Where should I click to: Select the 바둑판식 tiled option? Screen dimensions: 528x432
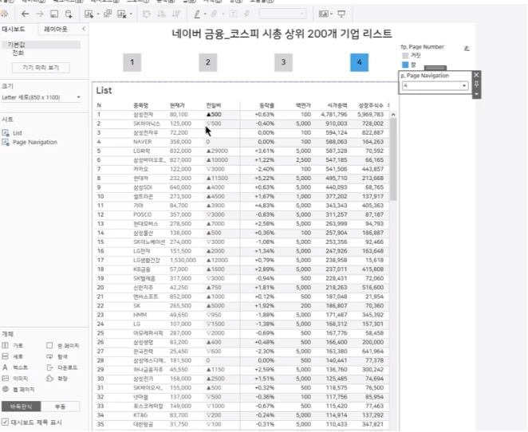pos(22,406)
